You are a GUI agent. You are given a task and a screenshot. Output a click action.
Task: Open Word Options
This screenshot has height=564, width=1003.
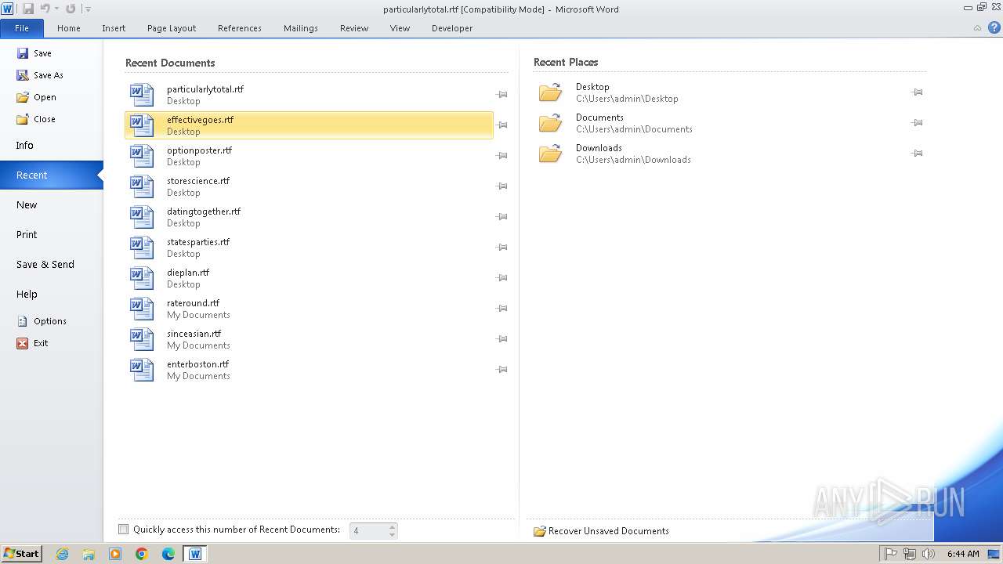42,321
